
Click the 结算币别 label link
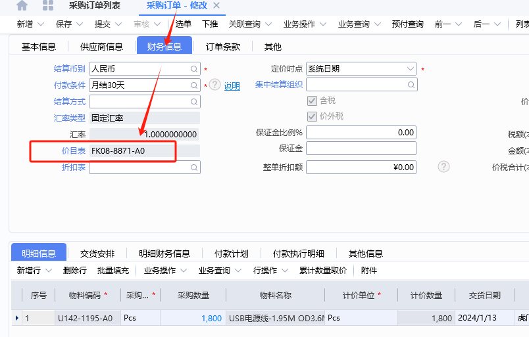70,69
